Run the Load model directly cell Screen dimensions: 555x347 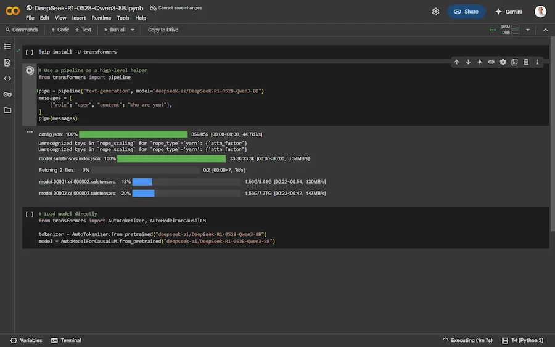30,214
